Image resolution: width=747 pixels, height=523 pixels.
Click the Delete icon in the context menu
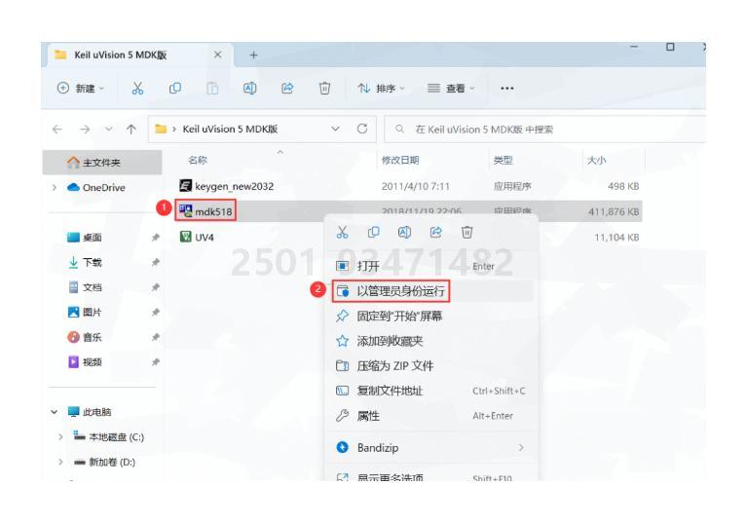pyautogui.click(x=467, y=233)
